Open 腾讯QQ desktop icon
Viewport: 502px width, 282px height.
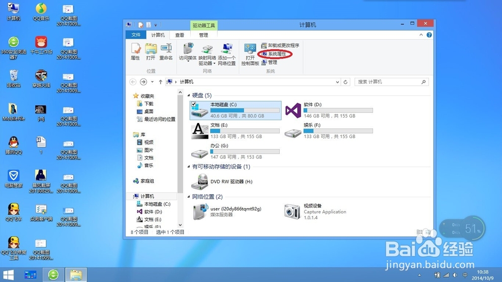point(14,146)
